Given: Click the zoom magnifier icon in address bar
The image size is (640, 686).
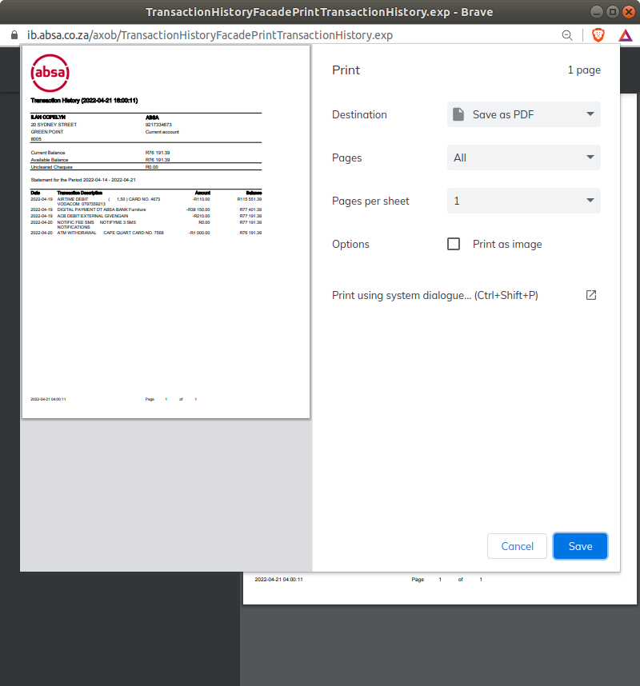Looking at the screenshot, I should [x=567, y=35].
